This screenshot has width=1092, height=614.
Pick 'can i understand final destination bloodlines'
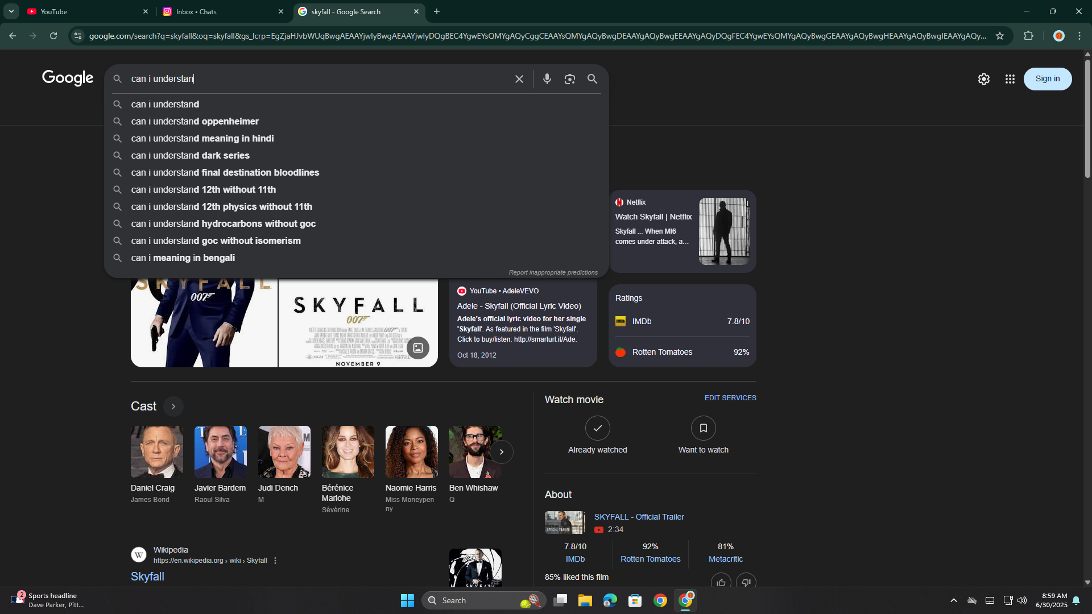pos(356,173)
